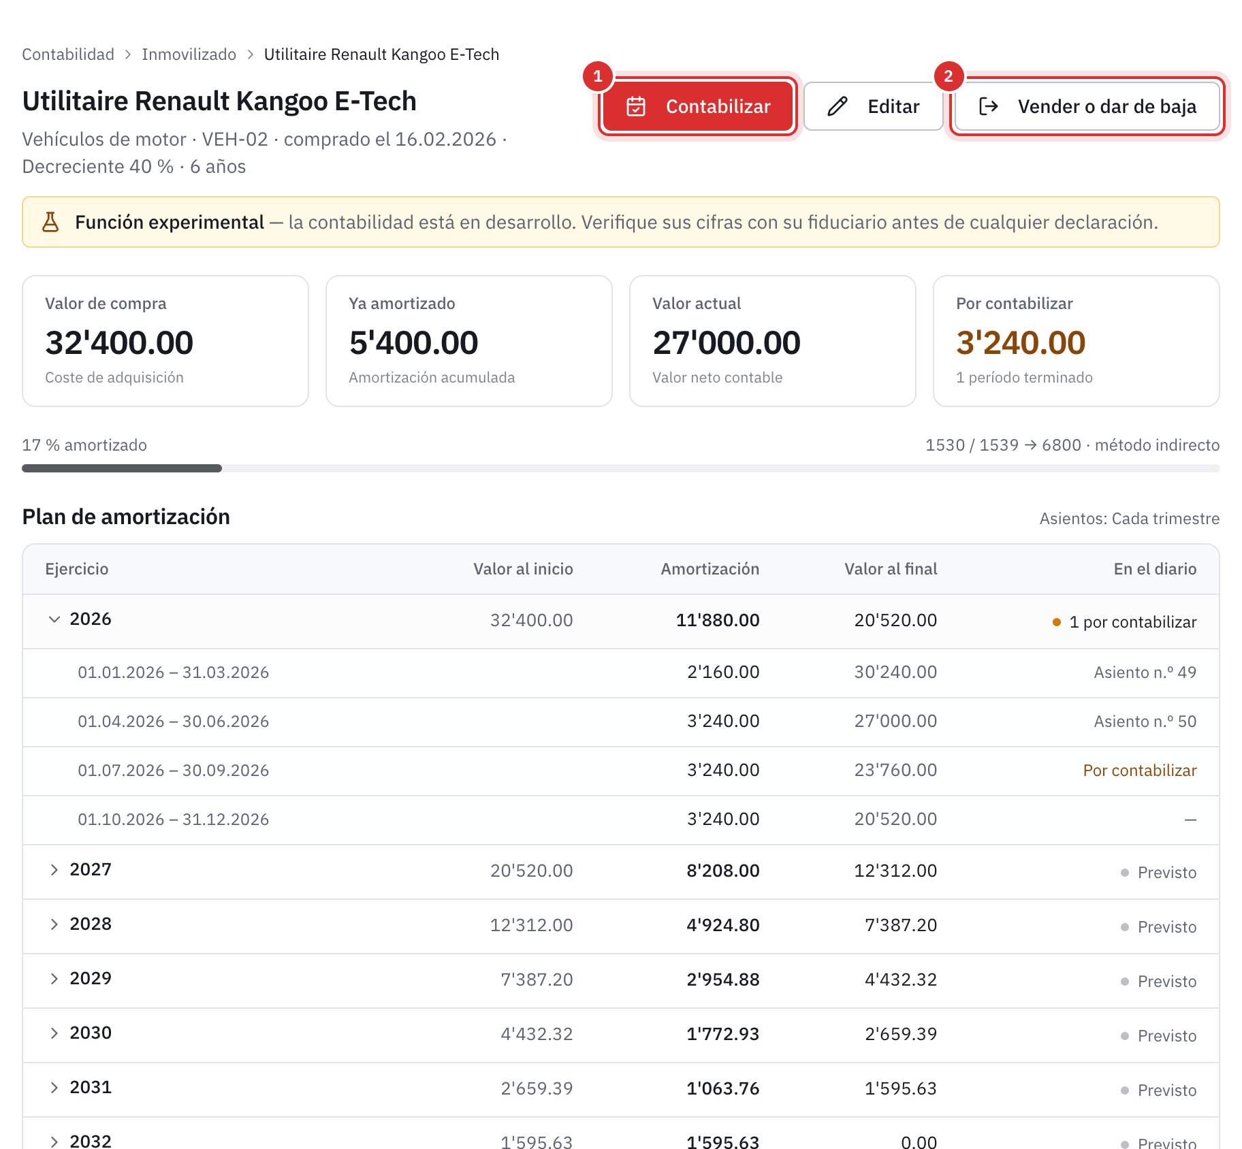This screenshot has width=1242, height=1149.
Task: Click the amortization progress bar
Action: point(621,468)
